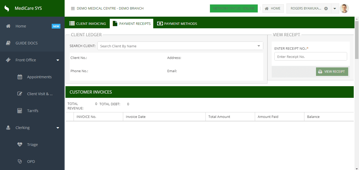Open the Search Client By Name dropdown
Screen dimensions: 359x170
pyautogui.click(x=259, y=46)
